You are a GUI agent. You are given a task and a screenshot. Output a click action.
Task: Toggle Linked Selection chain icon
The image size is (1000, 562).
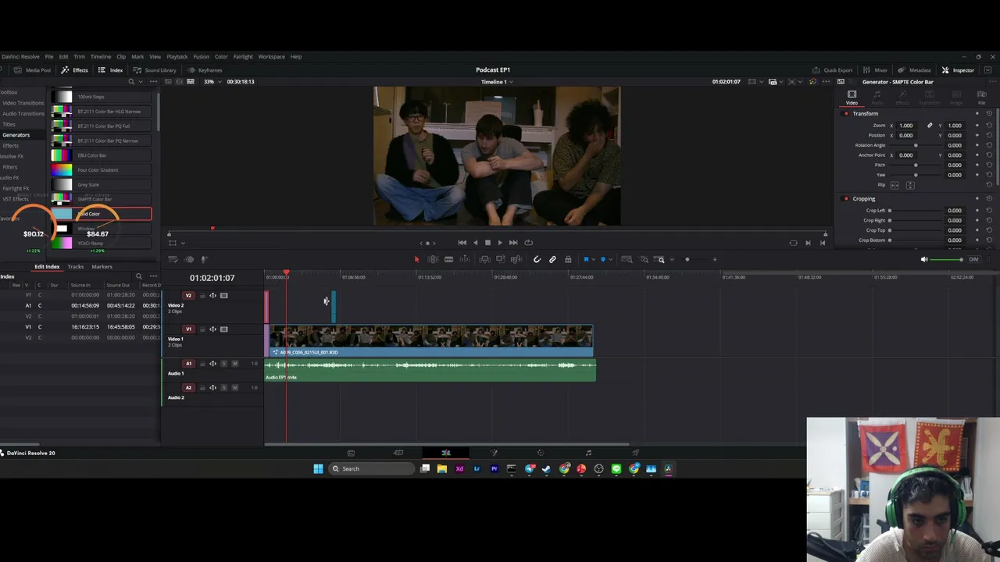tap(552, 259)
